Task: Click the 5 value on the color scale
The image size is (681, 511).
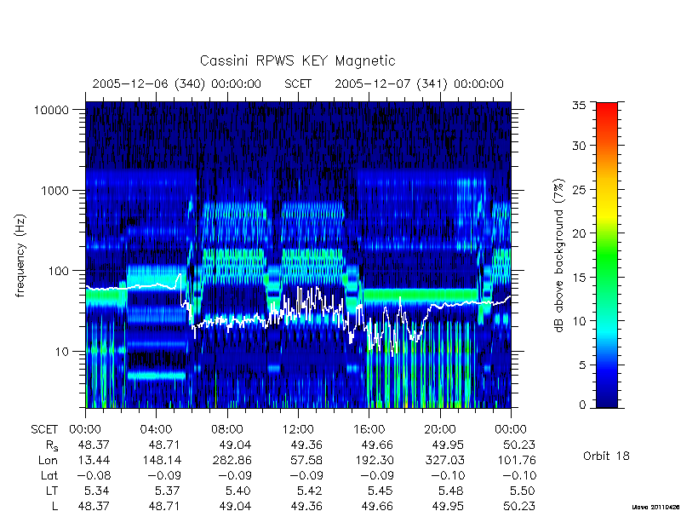Action: (582, 365)
